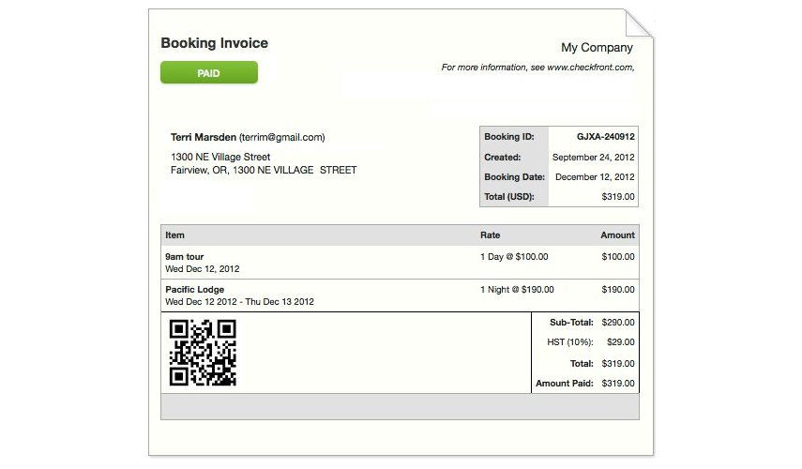Select the $190.00 amount for Pacific Lodge
The image size is (802, 469).
click(x=618, y=290)
